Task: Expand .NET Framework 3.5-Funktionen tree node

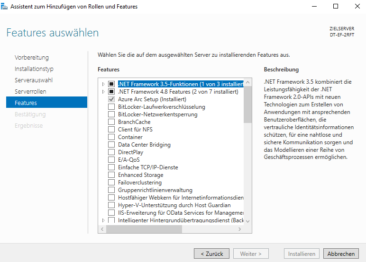Action: (x=103, y=84)
